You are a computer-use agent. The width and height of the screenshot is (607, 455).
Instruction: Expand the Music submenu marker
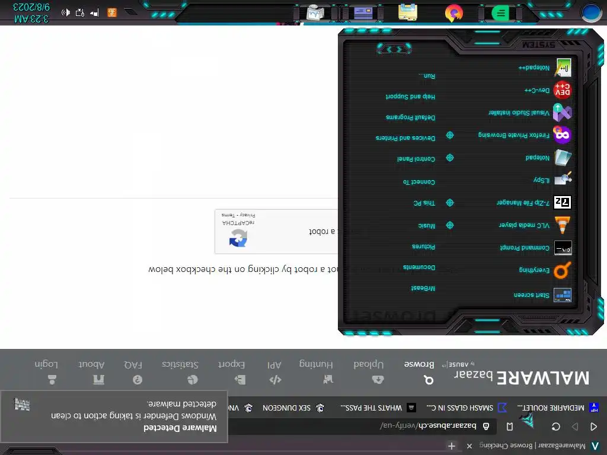pyautogui.click(x=450, y=225)
